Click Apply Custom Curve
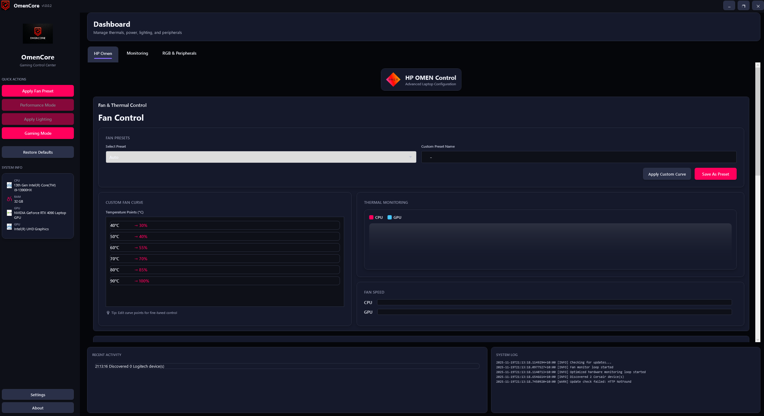The width and height of the screenshot is (764, 416). [667, 174]
